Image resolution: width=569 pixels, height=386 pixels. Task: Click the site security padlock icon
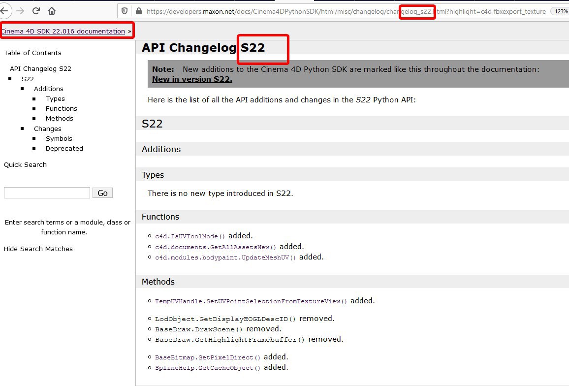(139, 11)
